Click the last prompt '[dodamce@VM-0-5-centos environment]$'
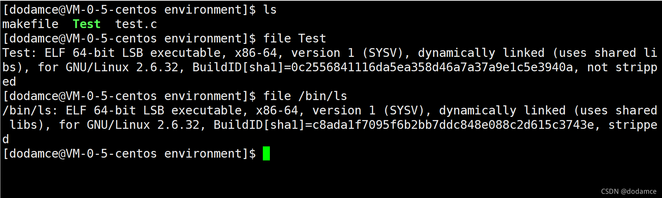The height and width of the screenshot is (198, 662). pos(129,154)
